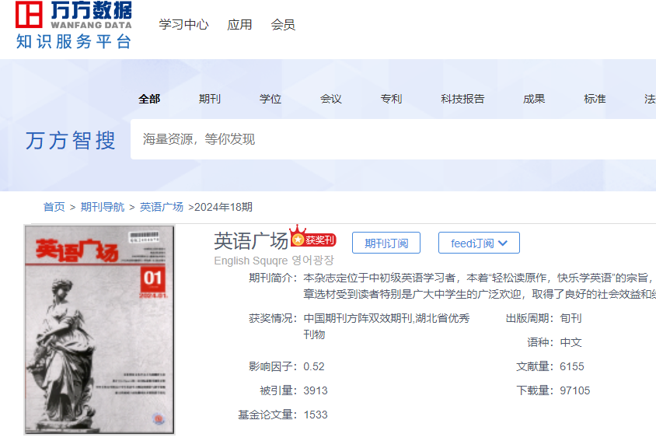Select the 期刊 search category tab

point(210,100)
